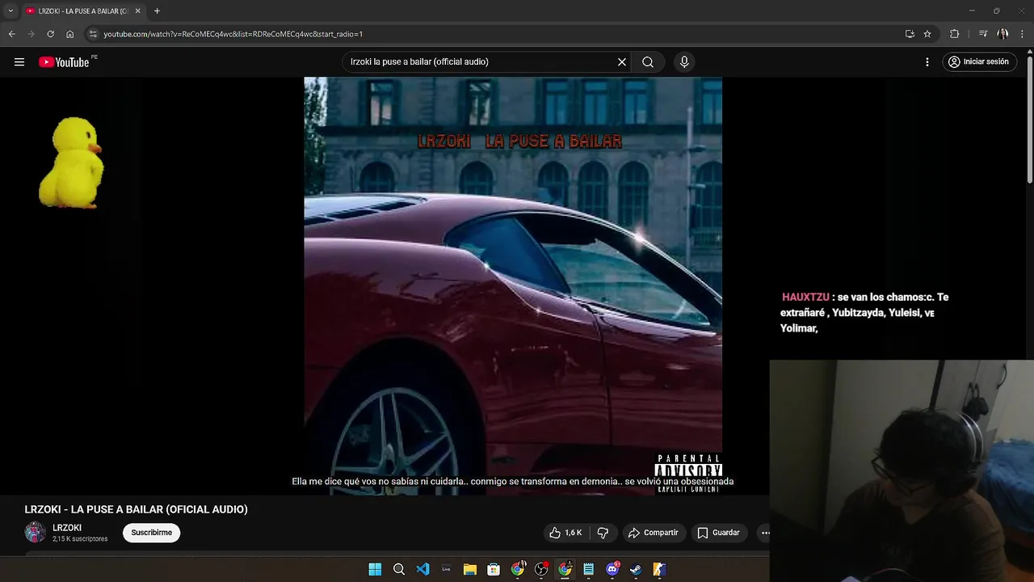Click the 2,15 K suscriptores text

[x=80, y=539]
